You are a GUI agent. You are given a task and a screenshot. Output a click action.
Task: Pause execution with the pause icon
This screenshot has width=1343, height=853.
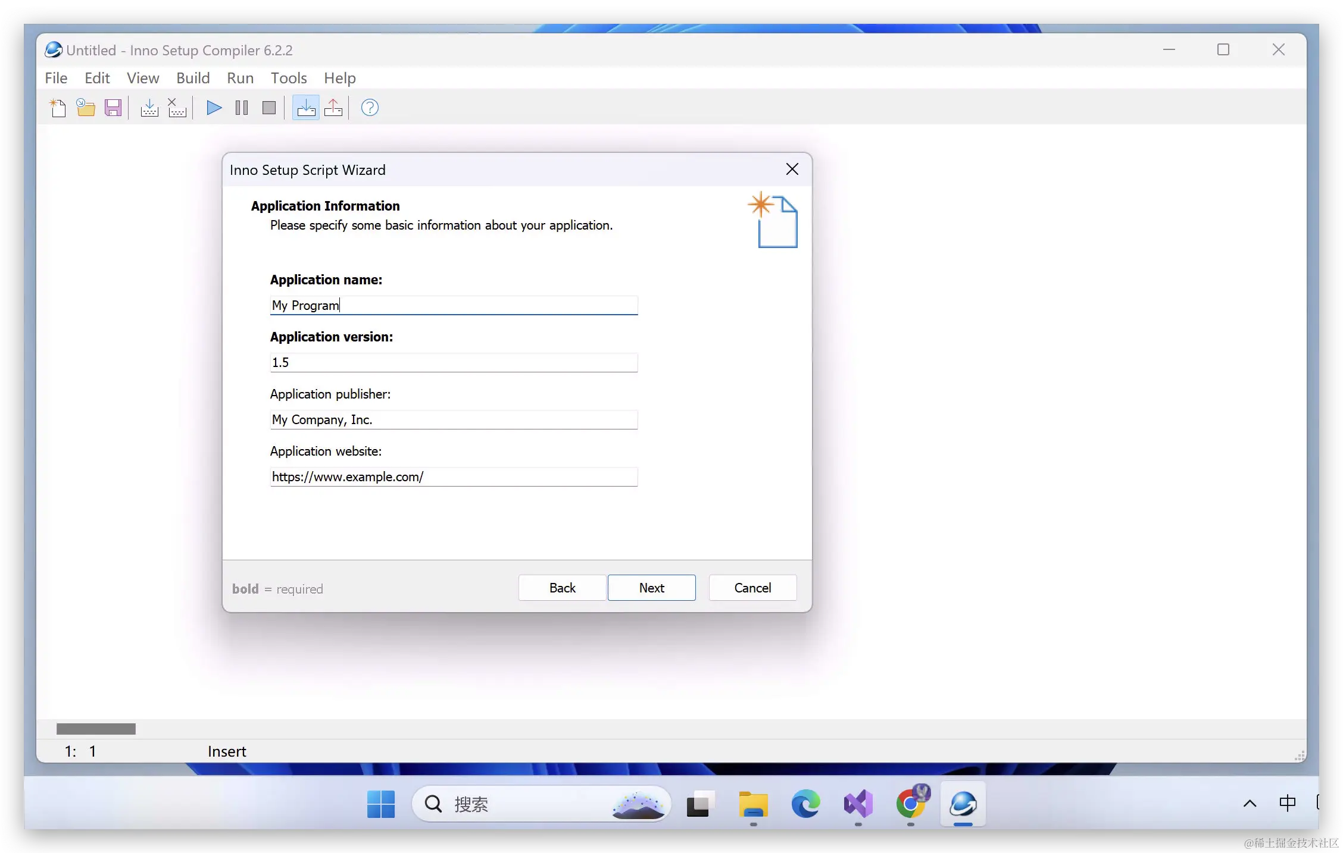coord(242,108)
